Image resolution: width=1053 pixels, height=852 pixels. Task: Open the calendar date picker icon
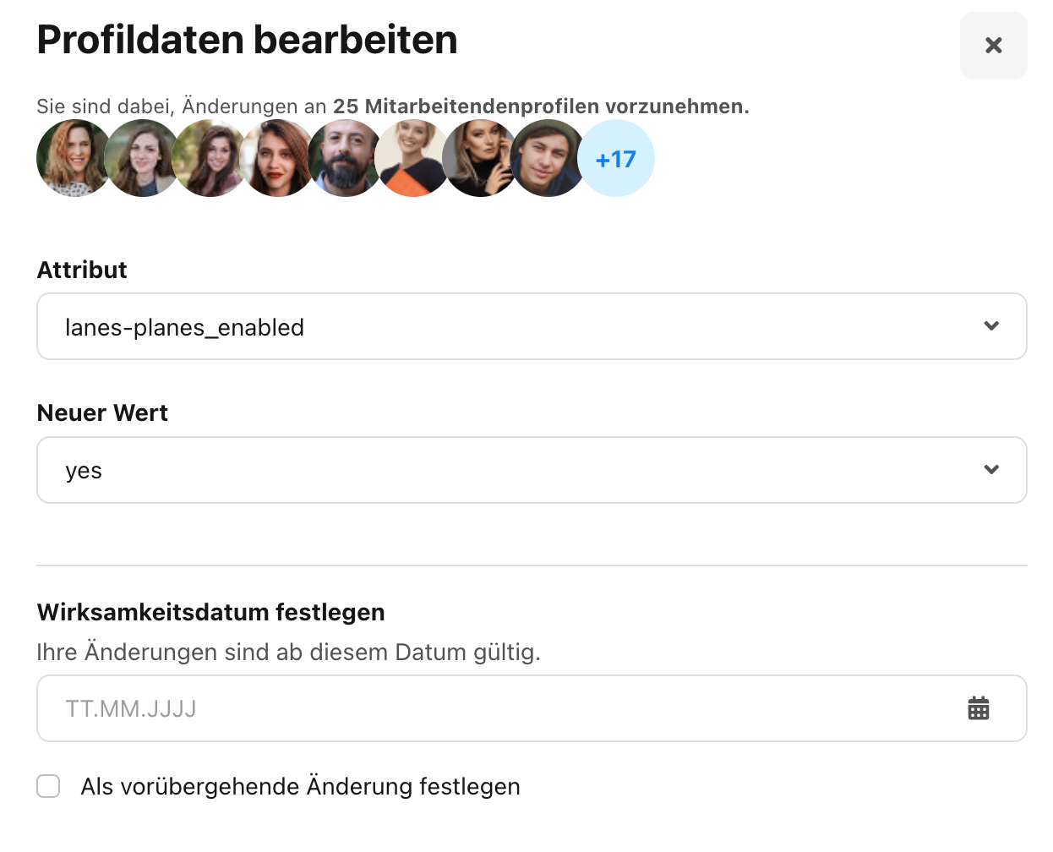coord(979,708)
